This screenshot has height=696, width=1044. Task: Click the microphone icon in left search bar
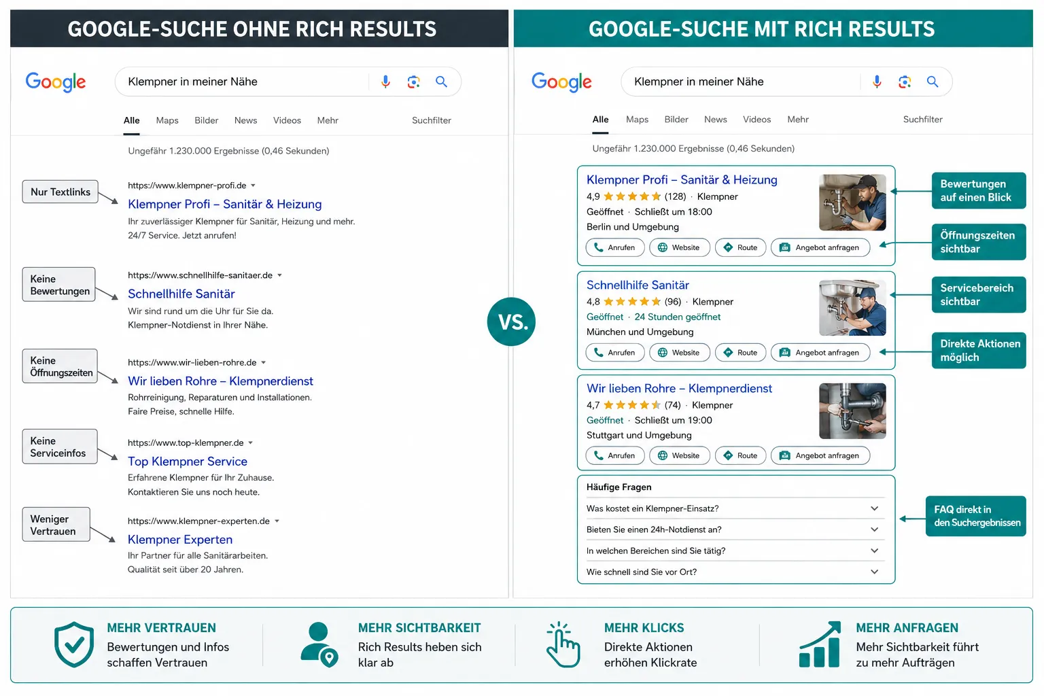(x=385, y=82)
